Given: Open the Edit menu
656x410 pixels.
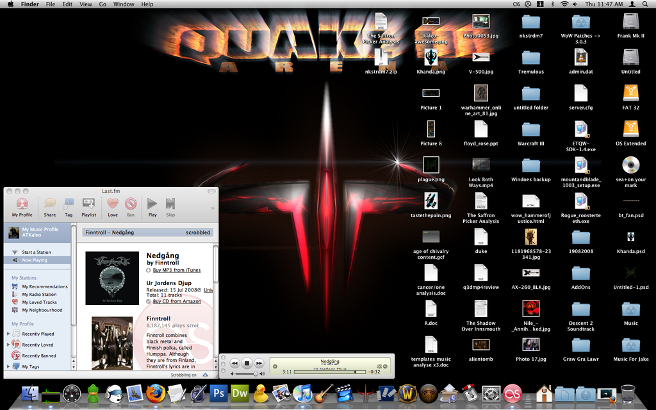Looking at the screenshot, I should 67,4.
